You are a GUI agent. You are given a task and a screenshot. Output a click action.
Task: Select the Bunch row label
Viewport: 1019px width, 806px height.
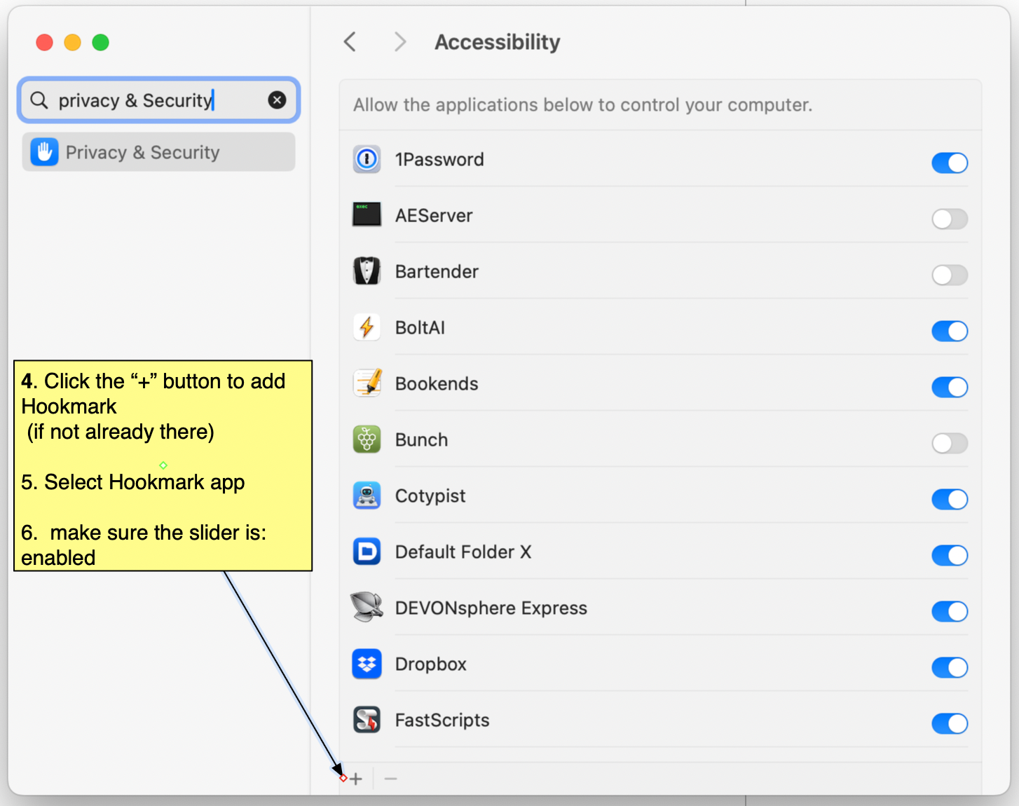click(x=421, y=439)
